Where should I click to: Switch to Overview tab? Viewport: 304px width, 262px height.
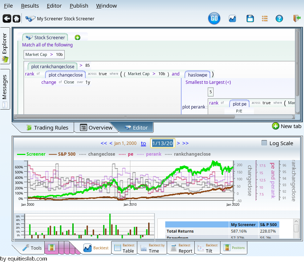point(96,128)
